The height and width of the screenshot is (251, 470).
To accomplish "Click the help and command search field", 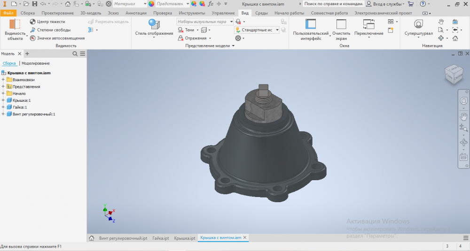I will pyautogui.click(x=333, y=4).
